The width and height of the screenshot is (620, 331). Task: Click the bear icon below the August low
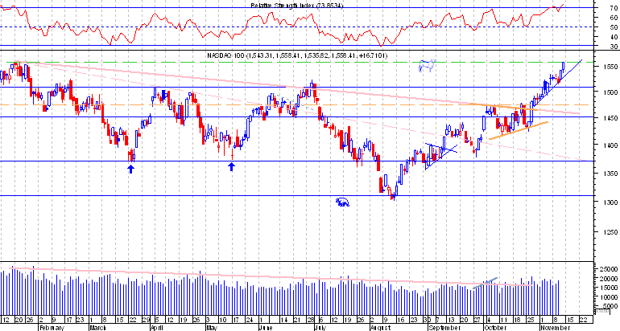[342, 202]
